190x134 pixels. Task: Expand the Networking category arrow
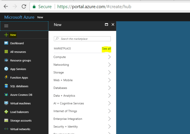click(x=109, y=65)
